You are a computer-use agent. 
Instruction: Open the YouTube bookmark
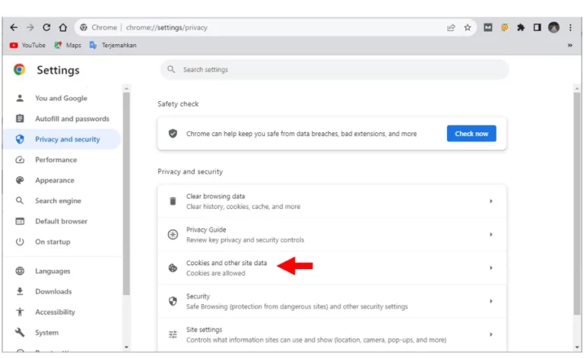coord(27,45)
